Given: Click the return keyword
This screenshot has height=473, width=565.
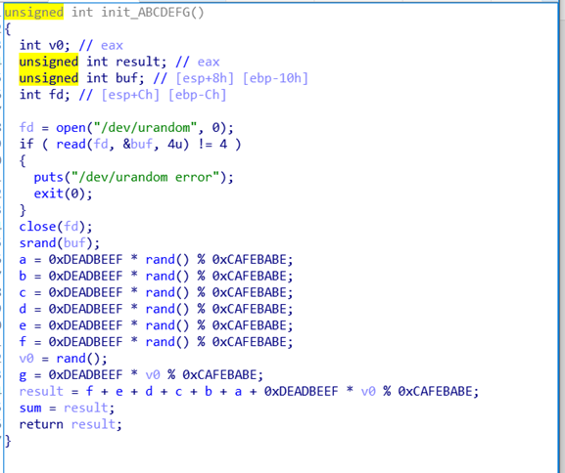Looking at the screenshot, I should click(x=41, y=424).
